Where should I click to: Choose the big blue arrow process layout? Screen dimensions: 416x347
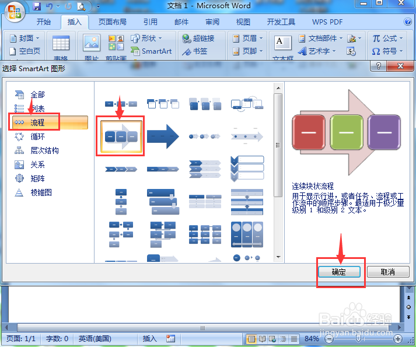click(x=163, y=136)
